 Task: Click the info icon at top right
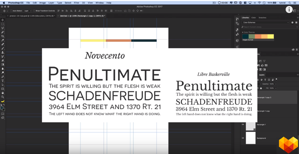[x=289, y=10]
